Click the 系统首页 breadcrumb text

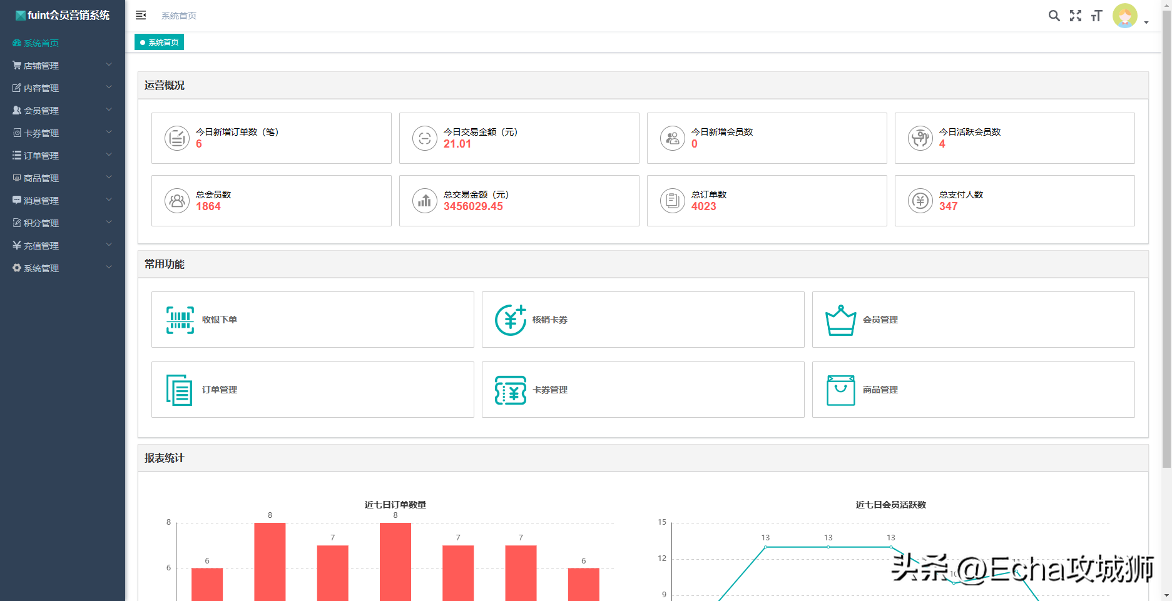pyautogui.click(x=178, y=16)
